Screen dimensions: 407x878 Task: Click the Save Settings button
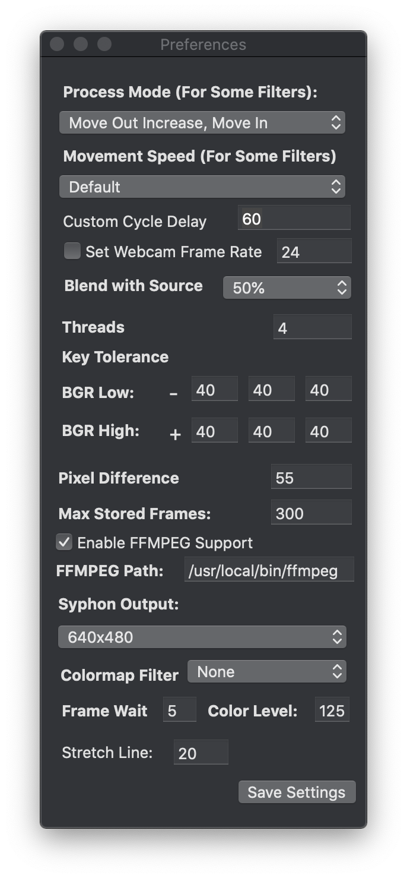[x=297, y=792]
